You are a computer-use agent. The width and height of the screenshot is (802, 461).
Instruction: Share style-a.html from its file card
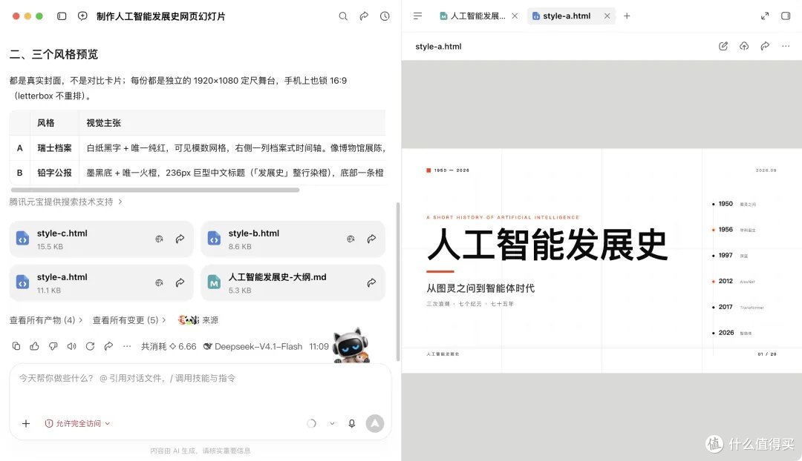pos(180,283)
